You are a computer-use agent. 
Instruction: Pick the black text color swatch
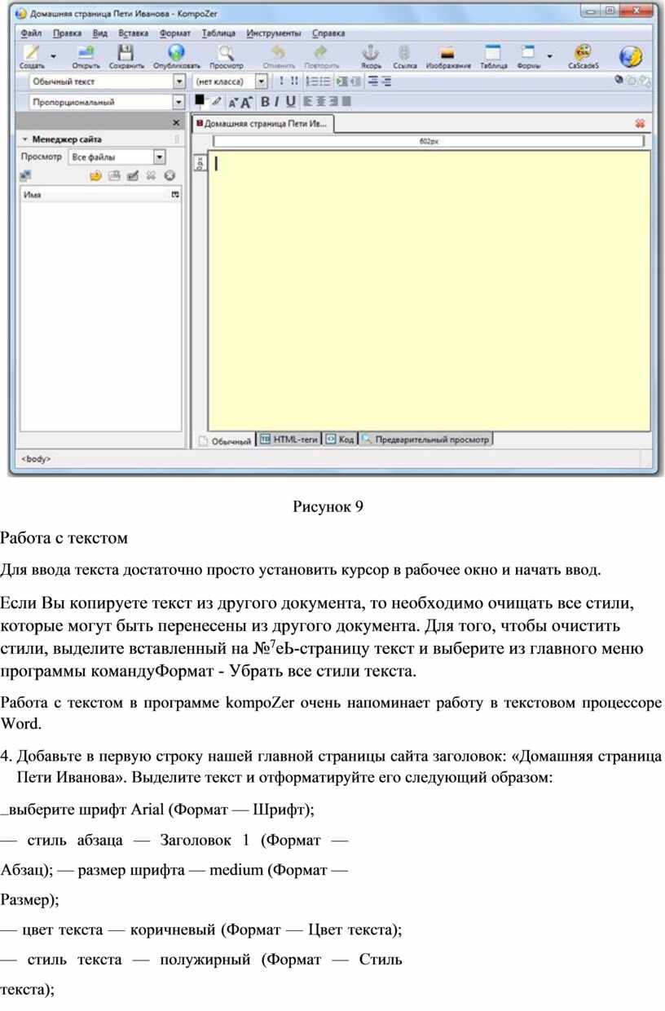199,99
